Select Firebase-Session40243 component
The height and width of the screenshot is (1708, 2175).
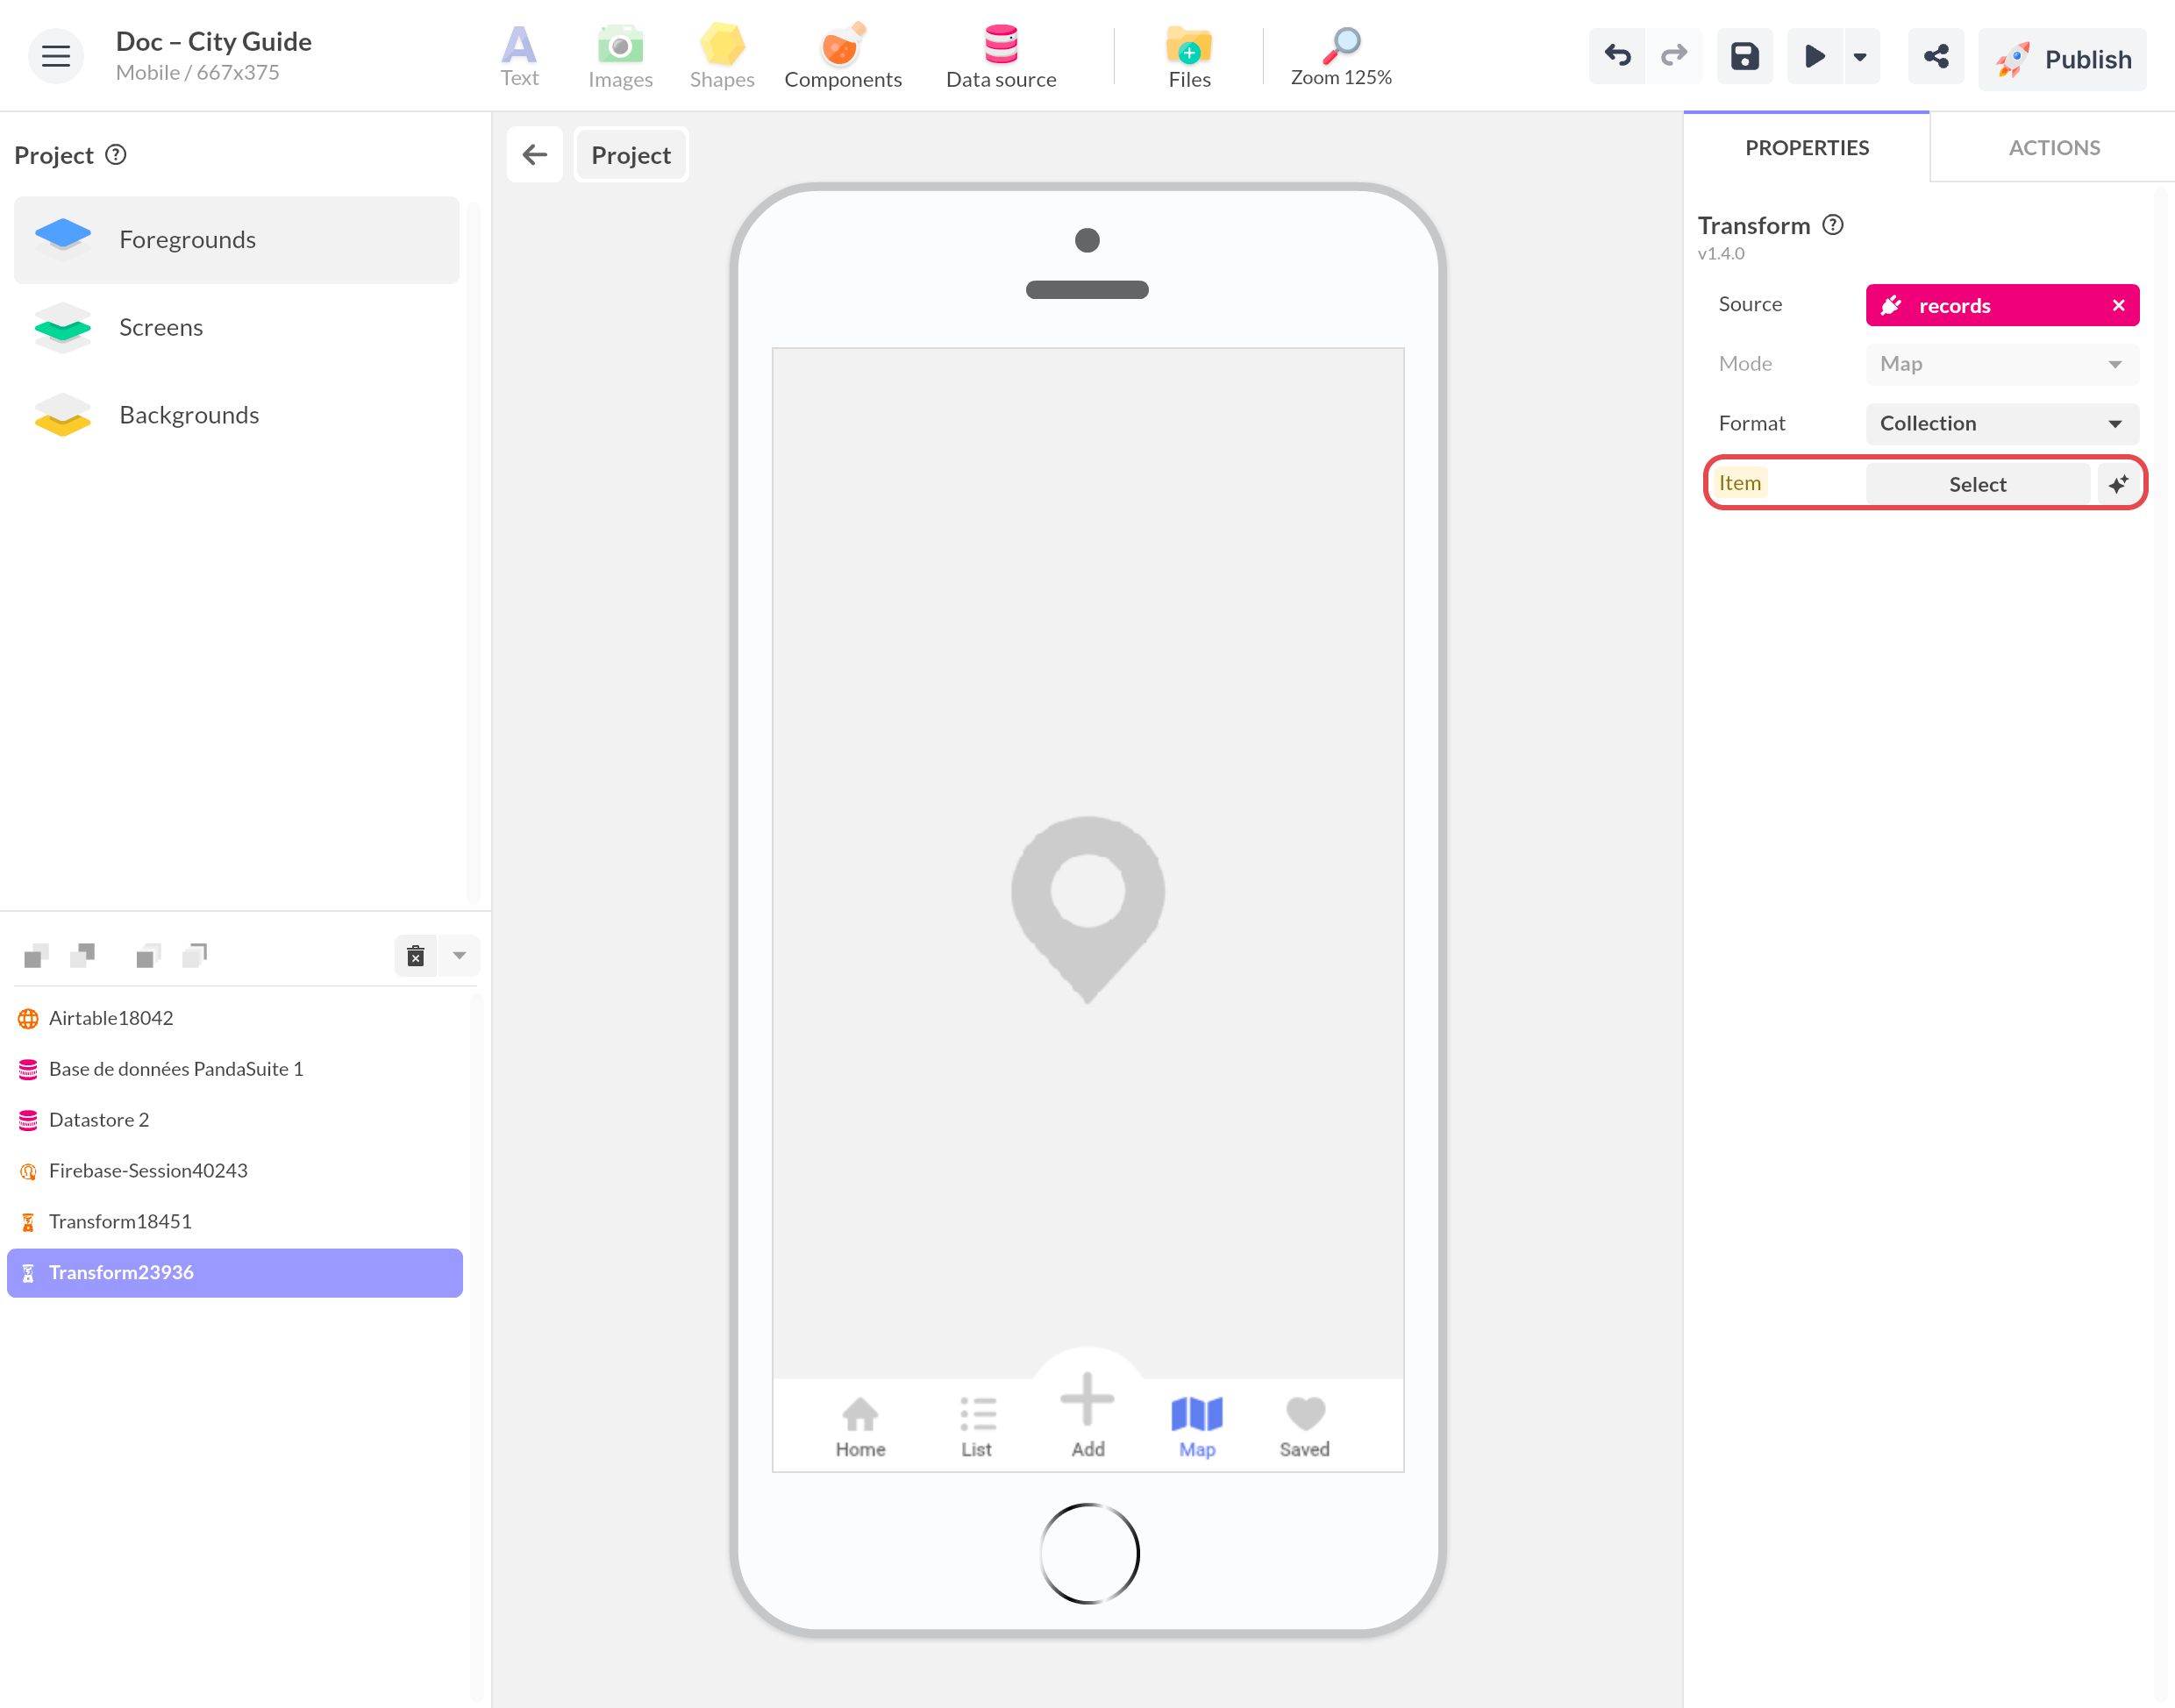click(236, 1171)
